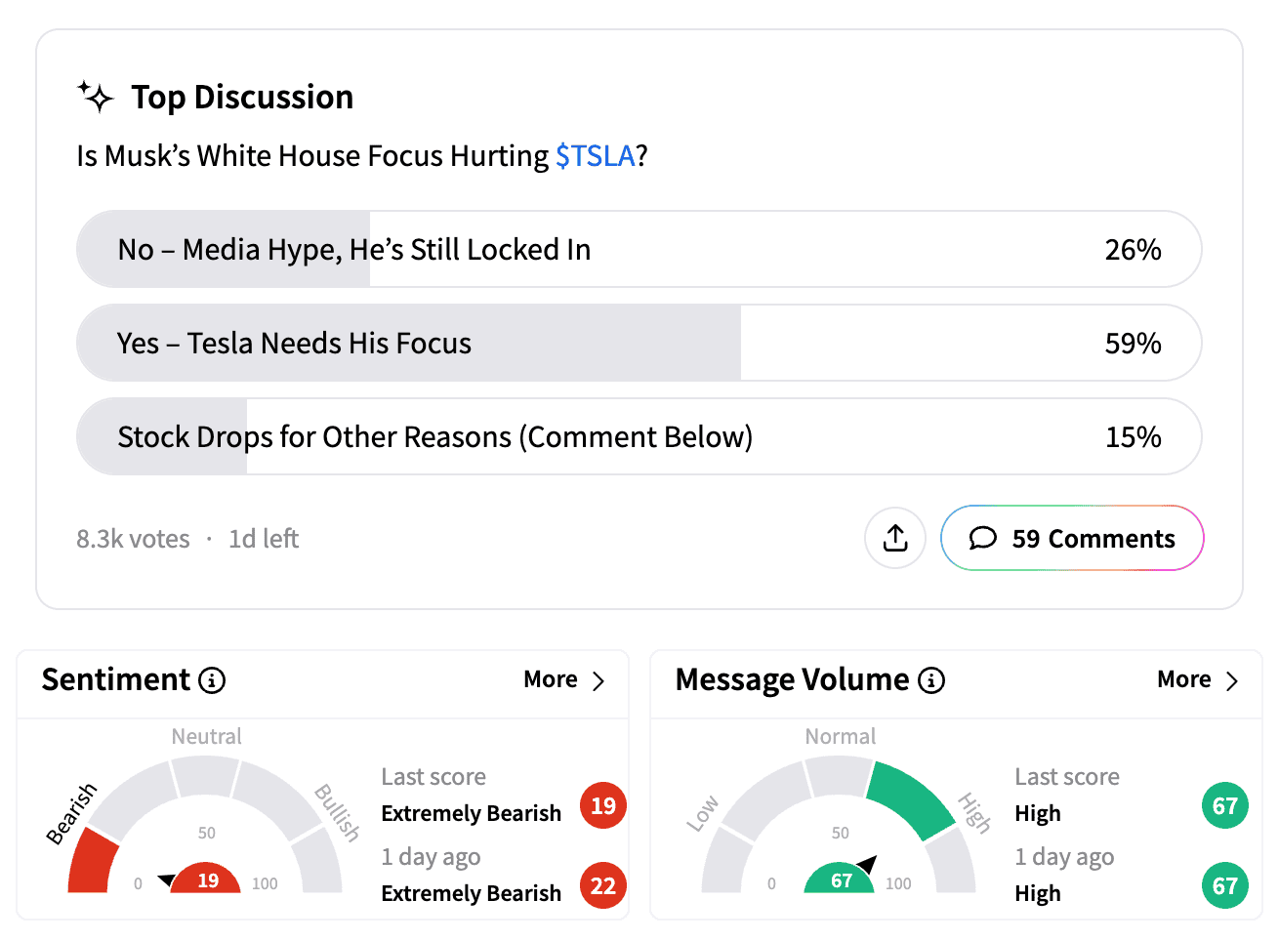Screen dimensions: 1279x941
Task: Click the share upload icon button
Action: tap(895, 538)
